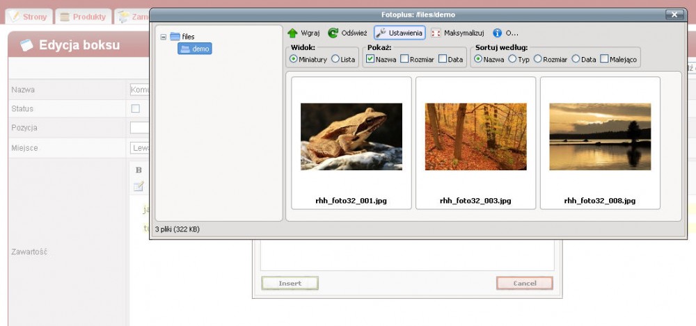Click the blue info icon
696x326 pixels.
497,33
